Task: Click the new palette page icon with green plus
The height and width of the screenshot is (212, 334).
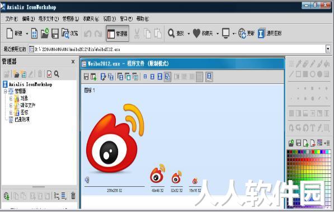Action: tap(305, 143)
